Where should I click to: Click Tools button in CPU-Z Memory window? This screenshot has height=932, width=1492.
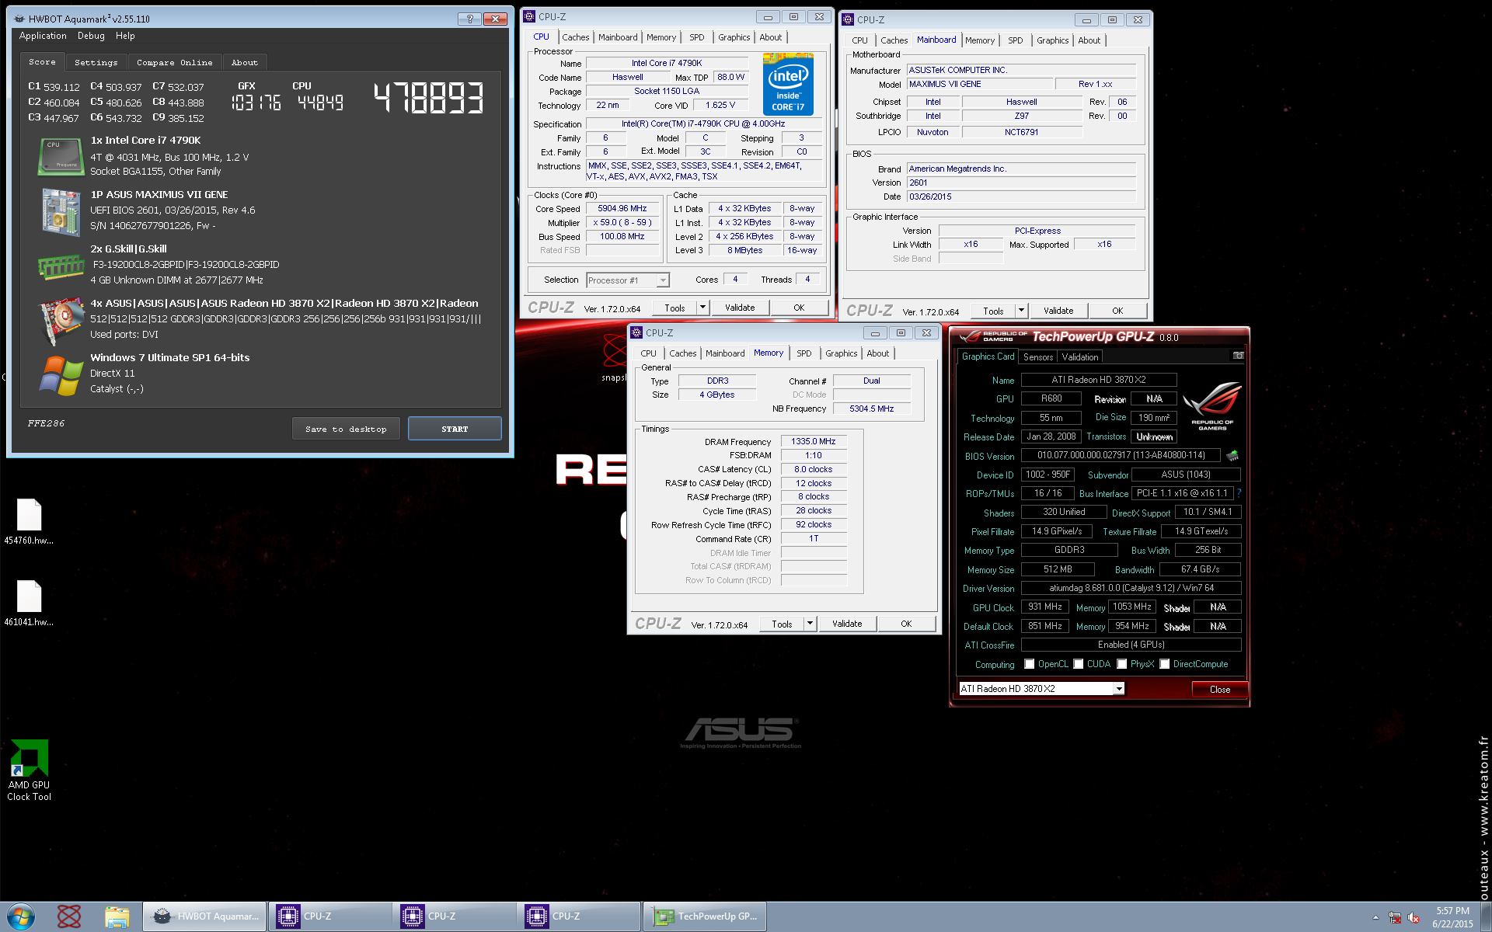(x=782, y=624)
